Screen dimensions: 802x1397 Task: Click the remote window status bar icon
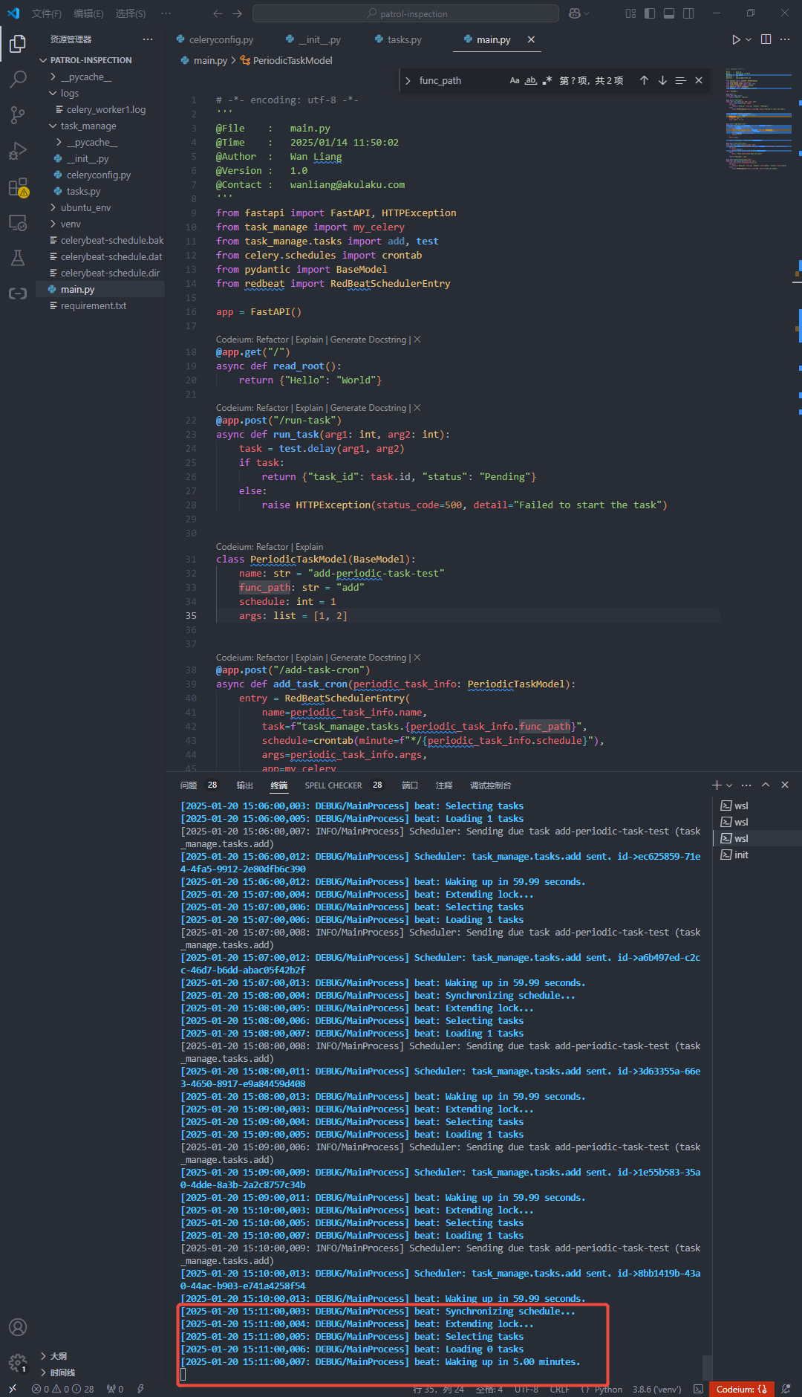13,1389
